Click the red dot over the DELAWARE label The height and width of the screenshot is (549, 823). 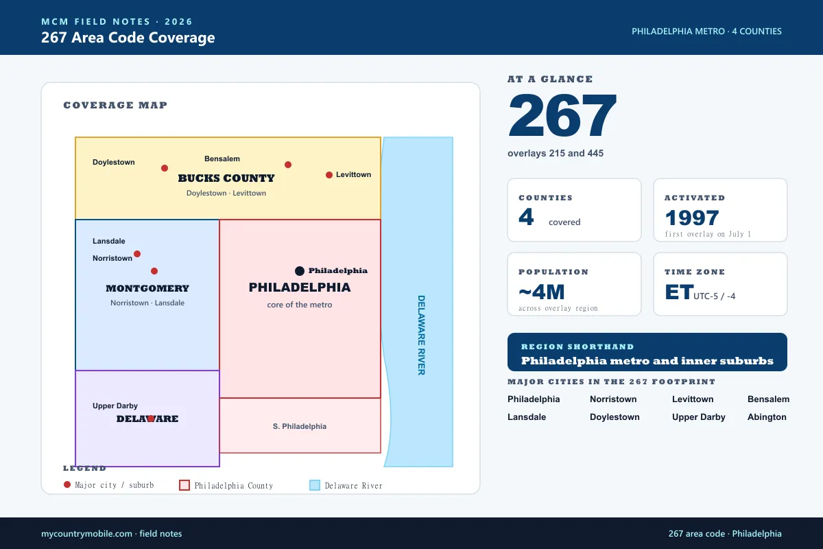point(151,419)
